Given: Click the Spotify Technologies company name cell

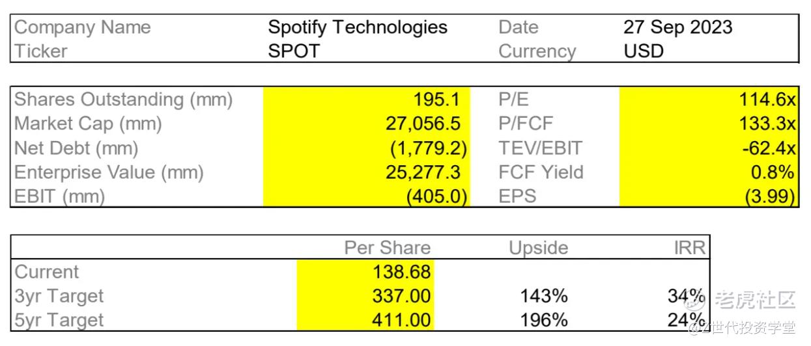Looking at the screenshot, I should point(358,27).
